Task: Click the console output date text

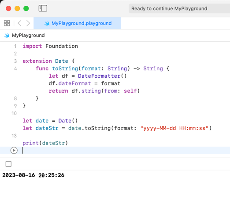Action: 33,175
